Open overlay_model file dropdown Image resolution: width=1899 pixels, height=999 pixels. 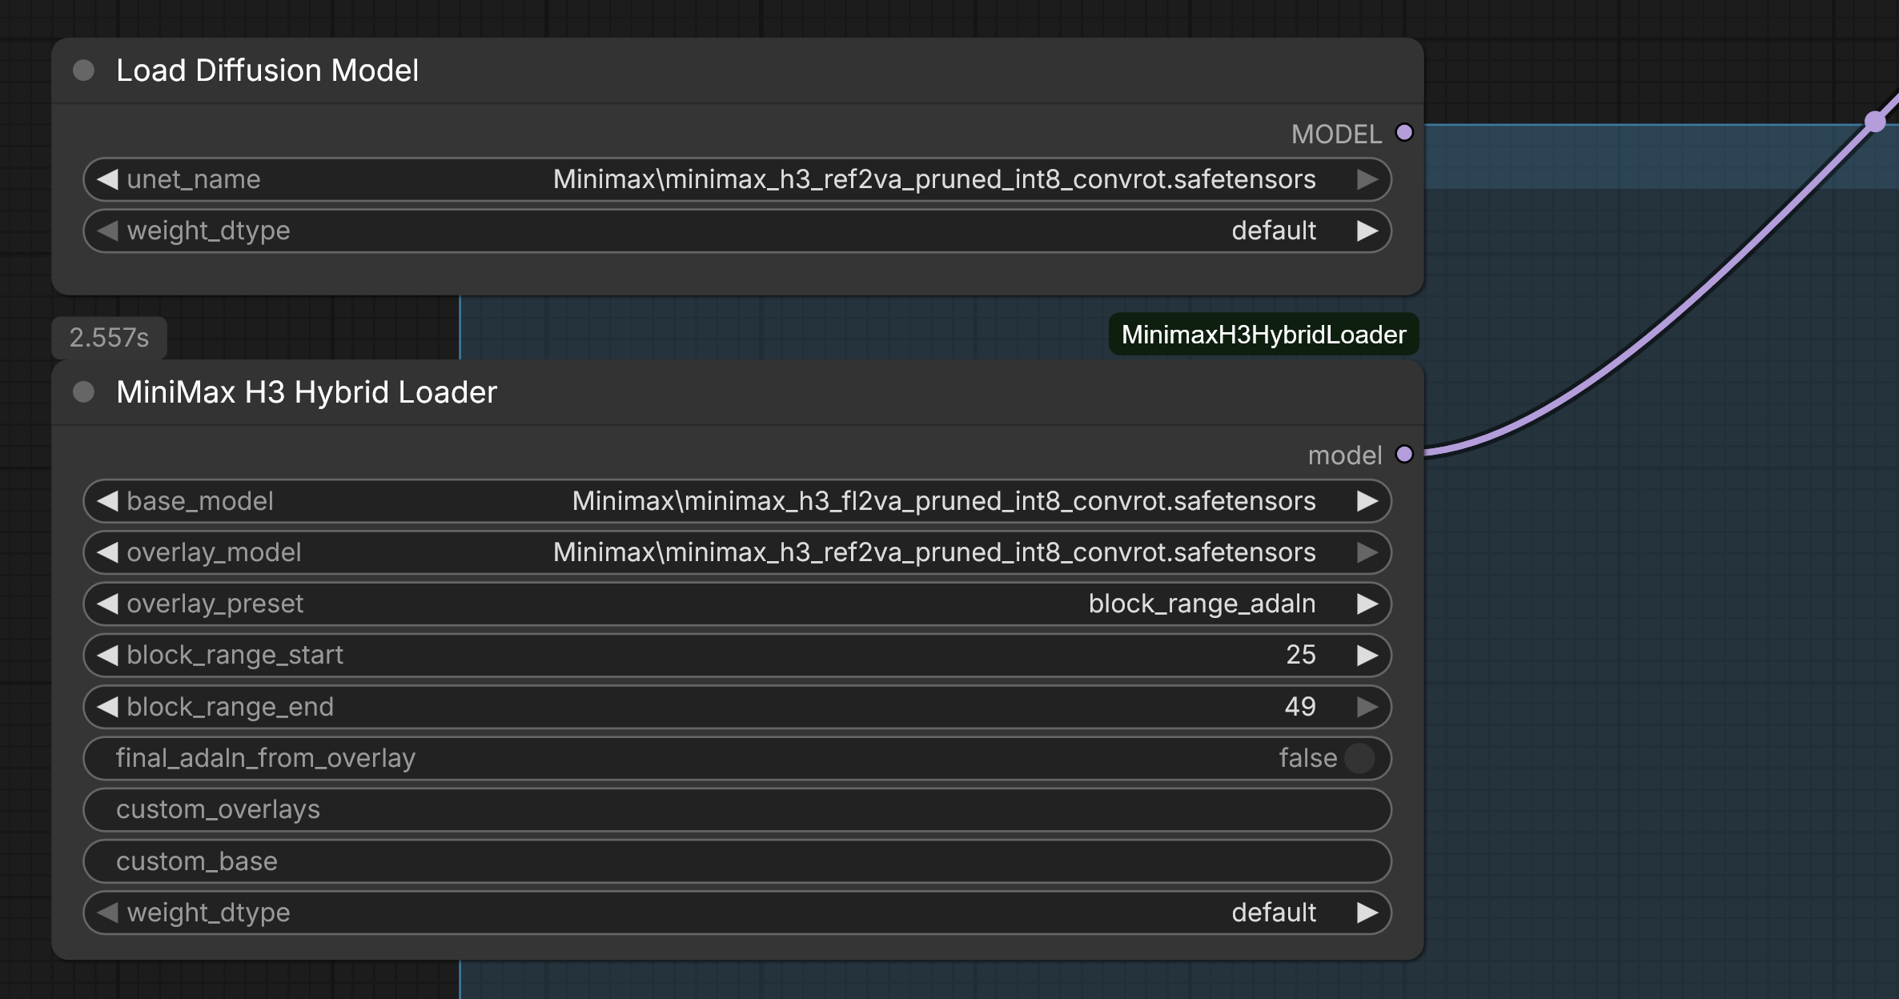pos(737,552)
